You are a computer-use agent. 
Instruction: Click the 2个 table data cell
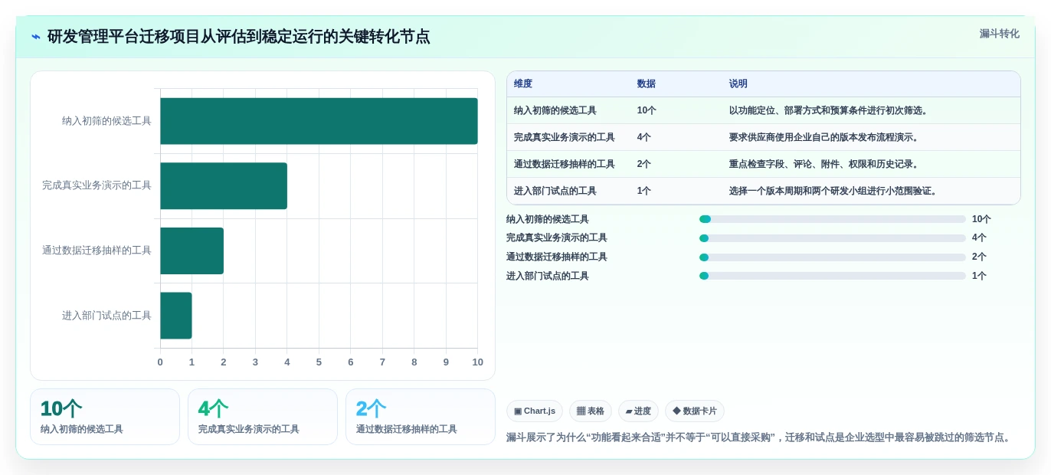(644, 164)
